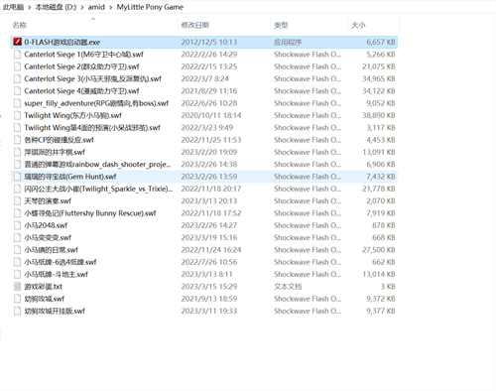
Task: Sort files by the 类型 column header
Action: point(281,25)
